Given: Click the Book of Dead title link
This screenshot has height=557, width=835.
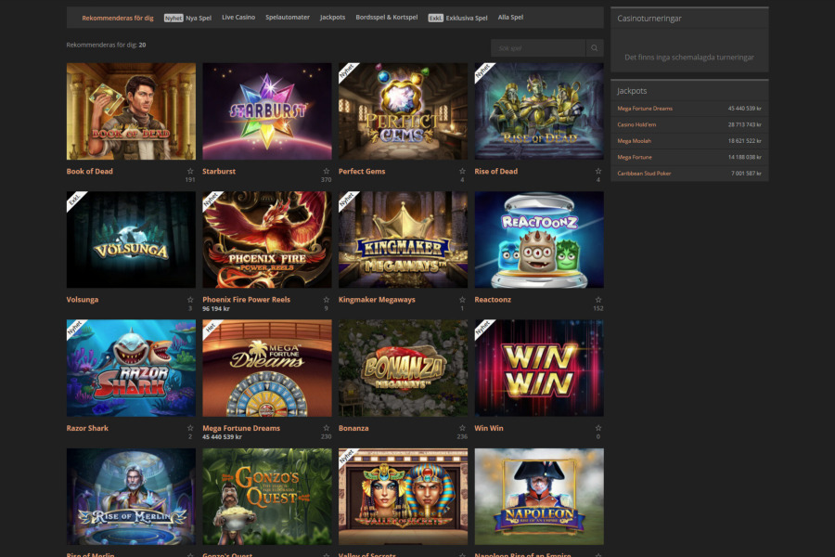Looking at the screenshot, I should [89, 171].
